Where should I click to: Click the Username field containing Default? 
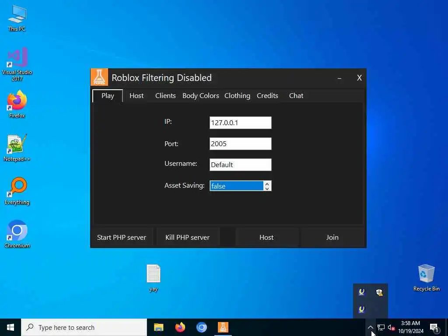point(240,164)
